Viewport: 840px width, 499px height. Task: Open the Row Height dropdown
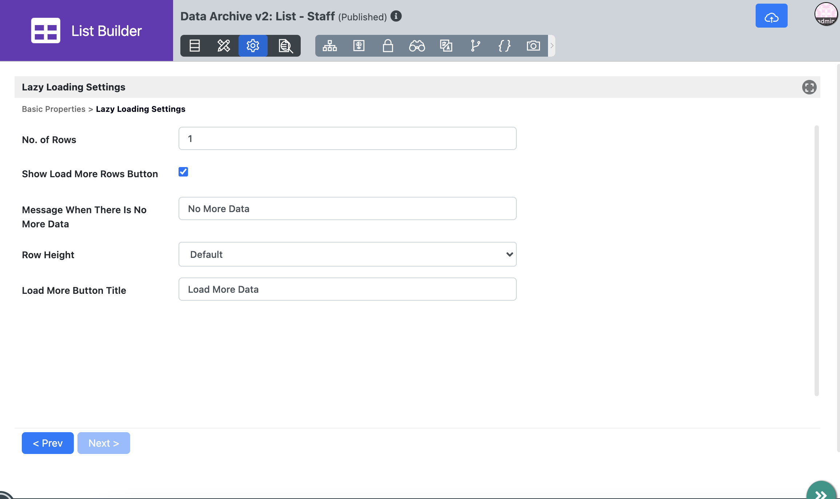(x=347, y=254)
